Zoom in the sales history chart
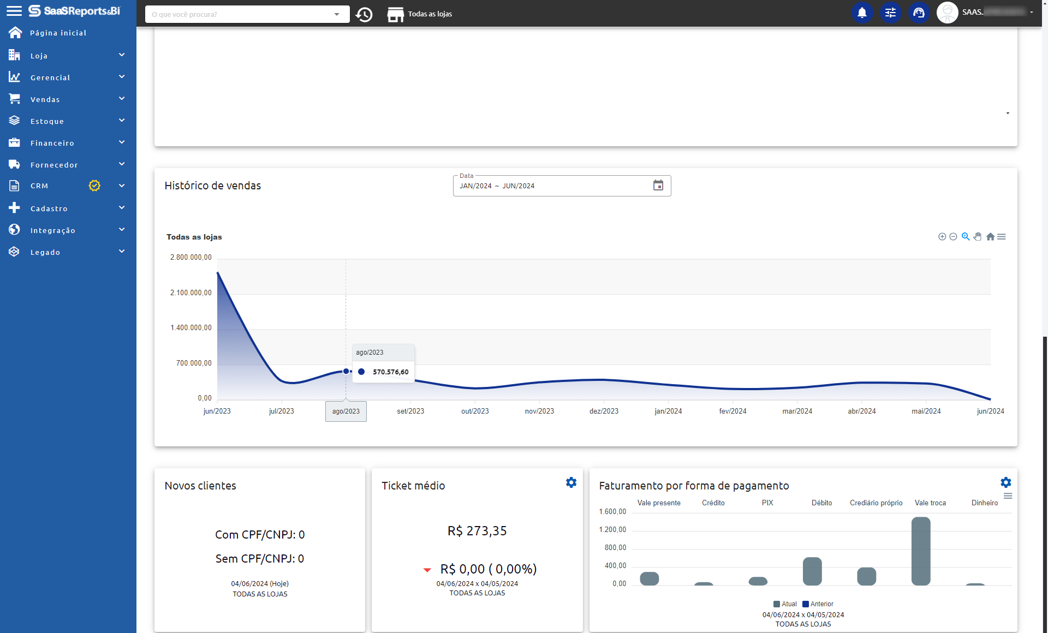 pos(942,237)
